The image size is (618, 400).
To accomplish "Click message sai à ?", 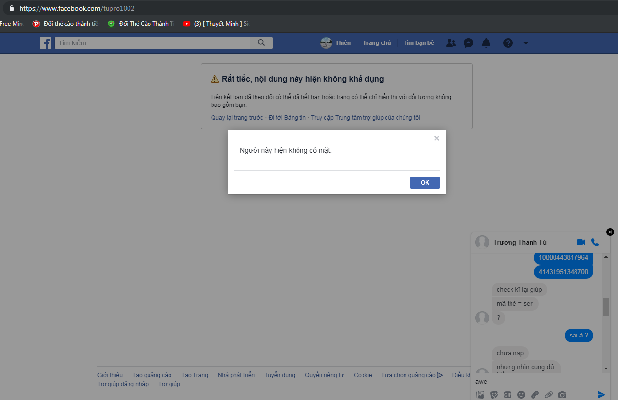I will 579,336.
